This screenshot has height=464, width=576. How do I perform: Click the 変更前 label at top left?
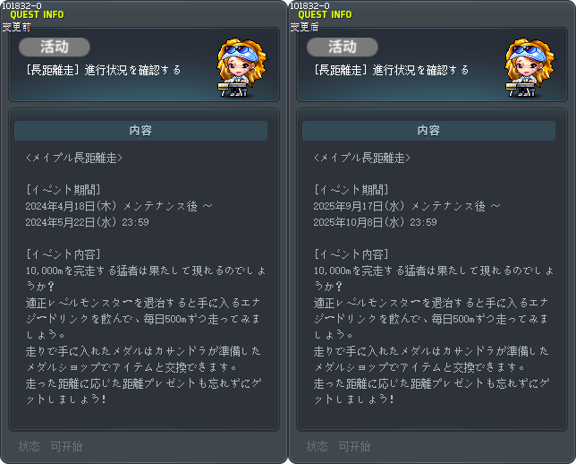pyautogui.click(x=16, y=27)
